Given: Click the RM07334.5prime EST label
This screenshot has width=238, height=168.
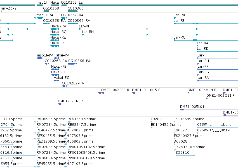Looking at the screenshot, I should point(51,125).
